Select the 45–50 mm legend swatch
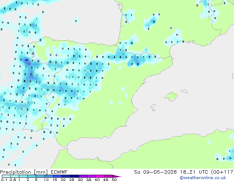 click(x=109, y=176)
